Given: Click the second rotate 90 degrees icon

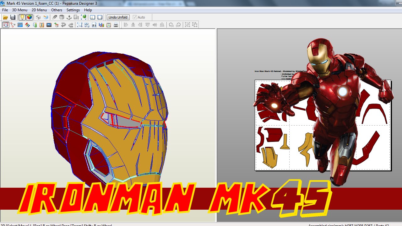Looking at the screenshot, I should coord(178,25).
